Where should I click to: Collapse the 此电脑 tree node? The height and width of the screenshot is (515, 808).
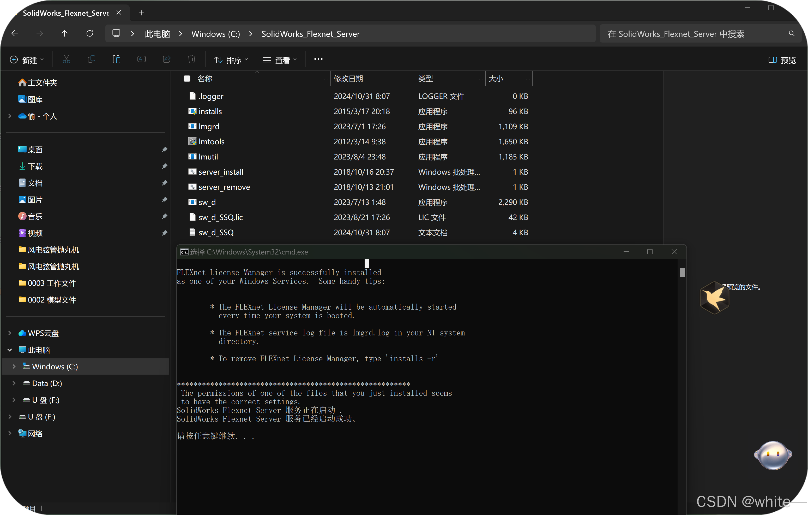(x=10, y=350)
